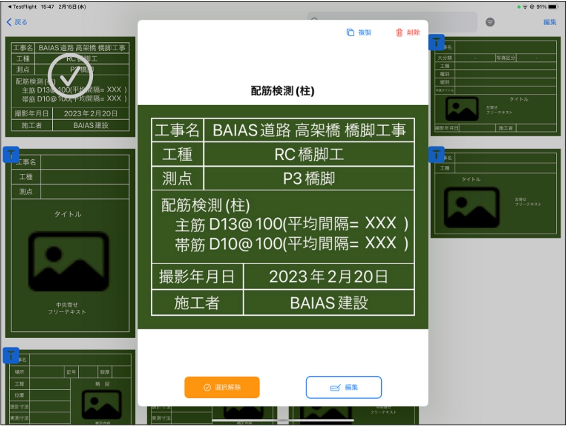The height and width of the screenshot is (427, 568).
Task: Click the red 削除 trash icon
Action: (399, 33)
